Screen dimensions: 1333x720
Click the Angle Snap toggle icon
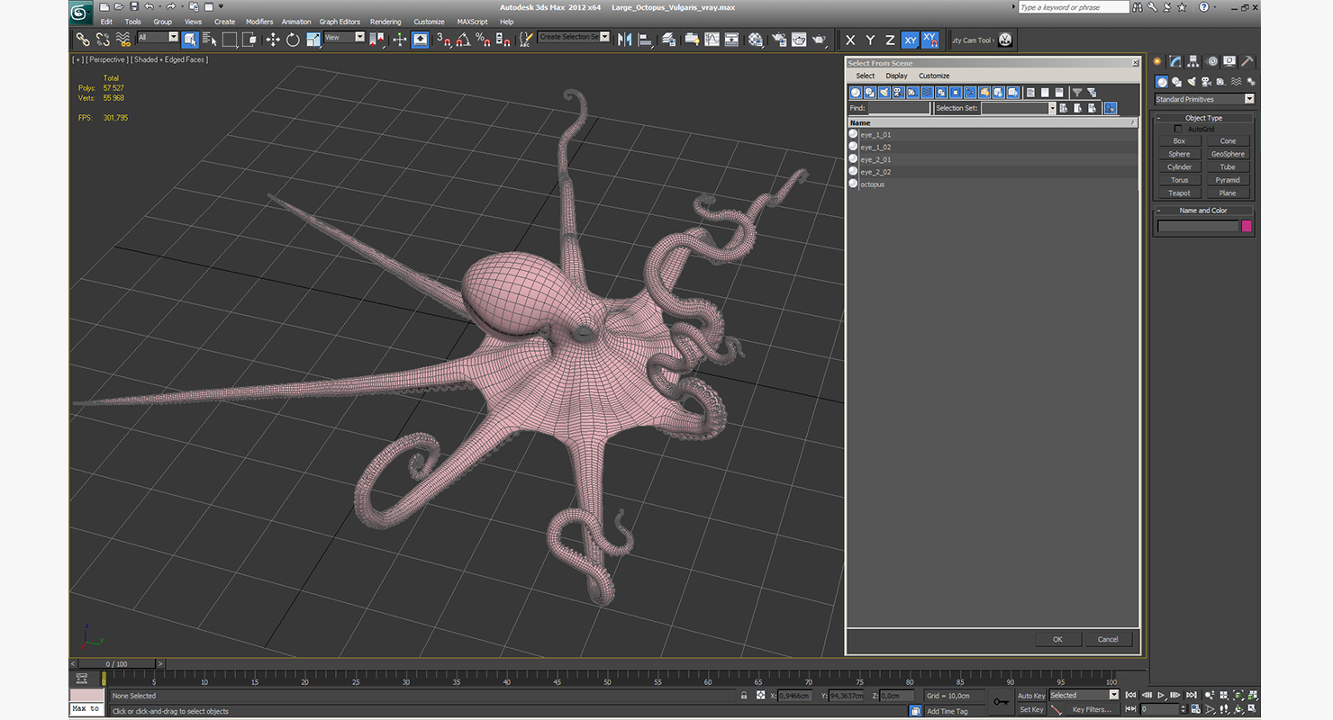click(x=463, y=40)
